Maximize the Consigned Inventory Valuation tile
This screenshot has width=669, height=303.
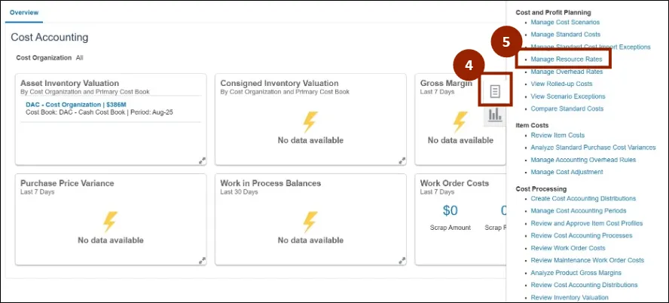402,160
